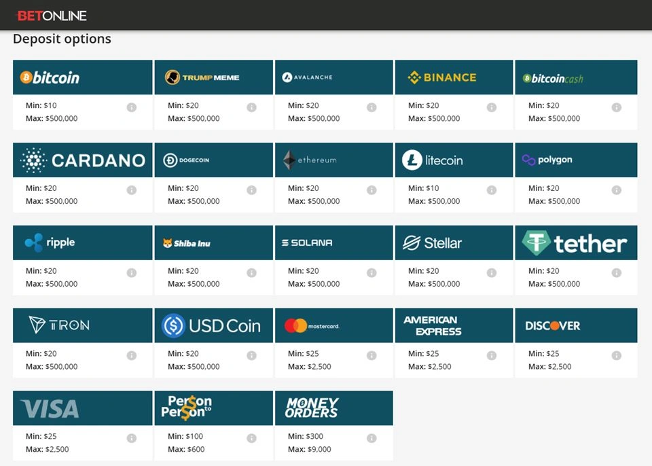Select the Litecoin deposit banner

454,160
